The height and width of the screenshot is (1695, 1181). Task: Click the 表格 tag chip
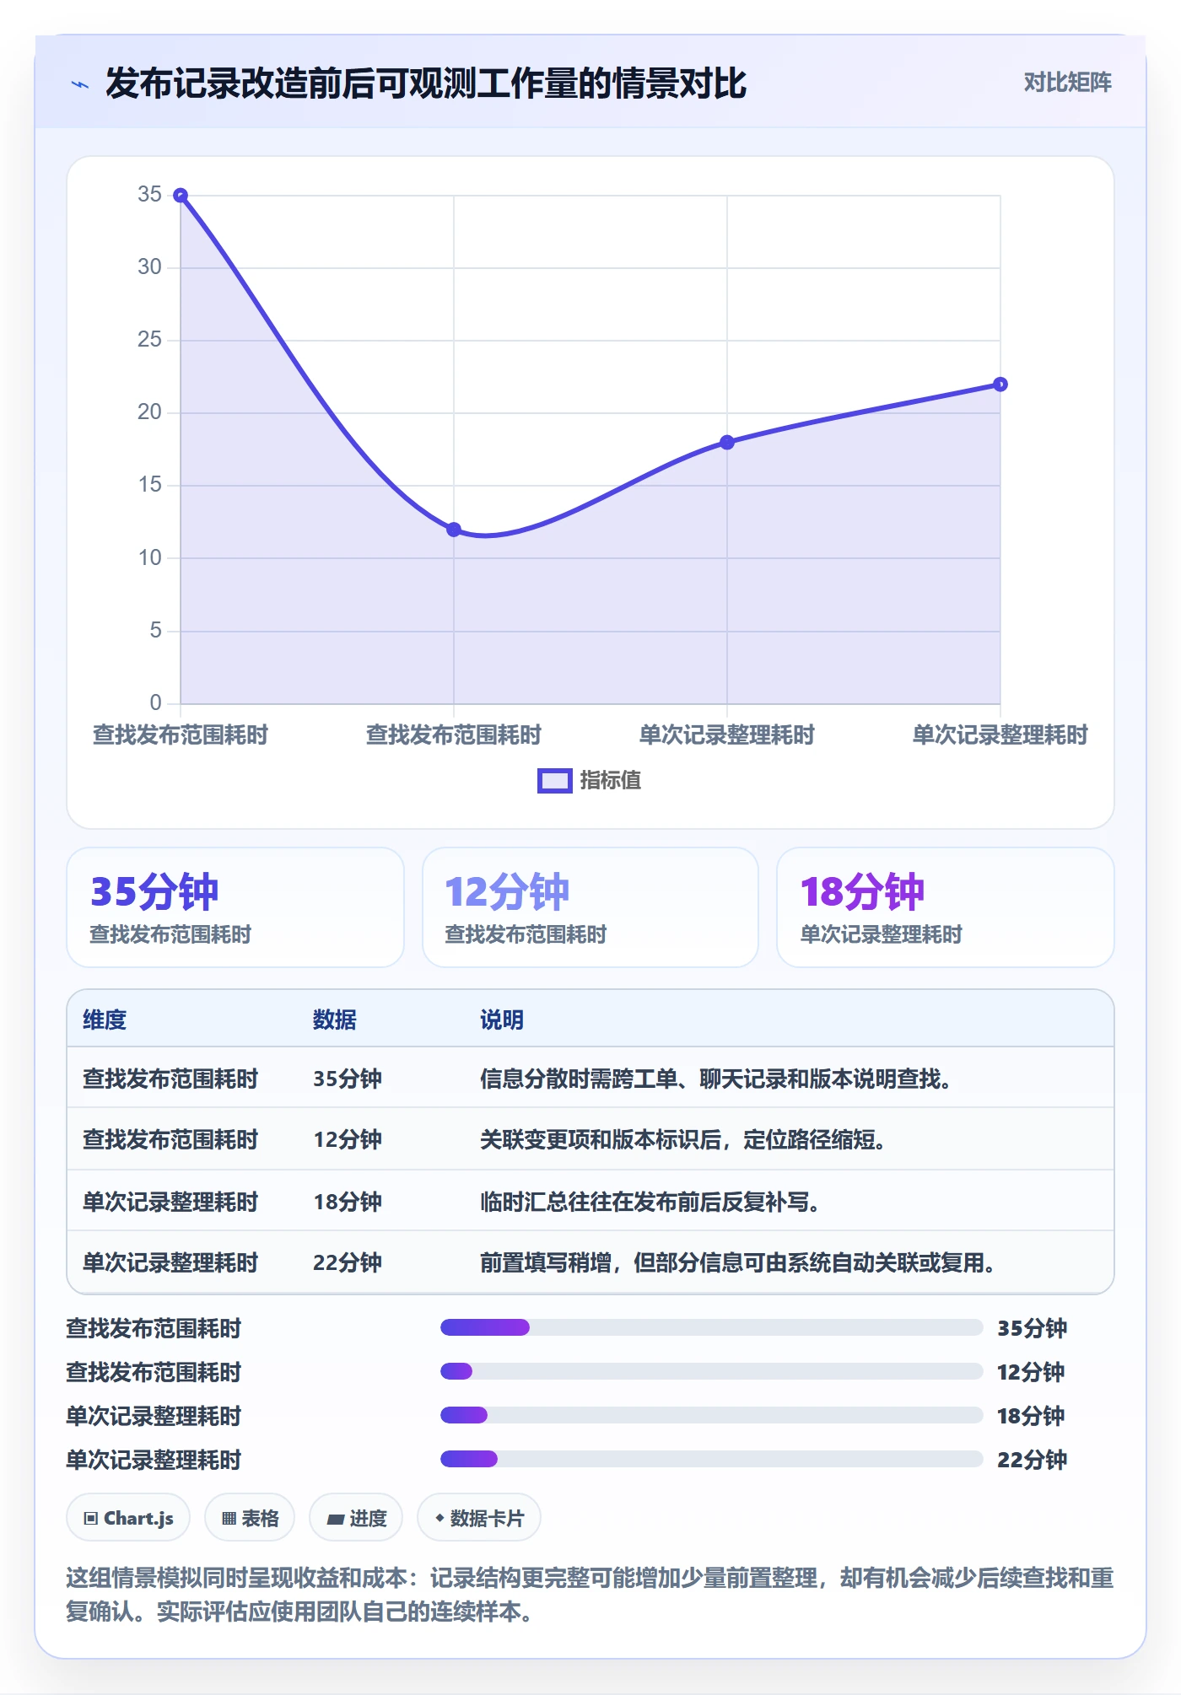click(250, 1518)
